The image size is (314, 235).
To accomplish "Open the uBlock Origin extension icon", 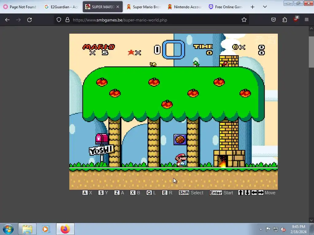I will (296, 19).
